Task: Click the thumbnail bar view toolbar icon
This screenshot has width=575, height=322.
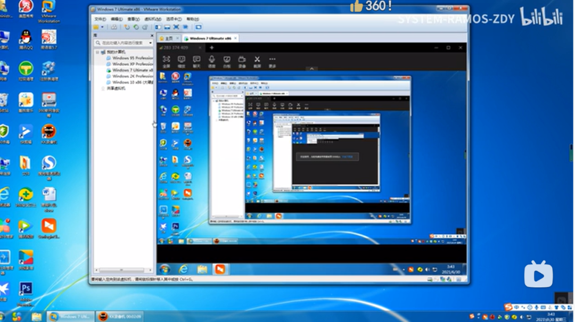Action: [x=167, y=27]
